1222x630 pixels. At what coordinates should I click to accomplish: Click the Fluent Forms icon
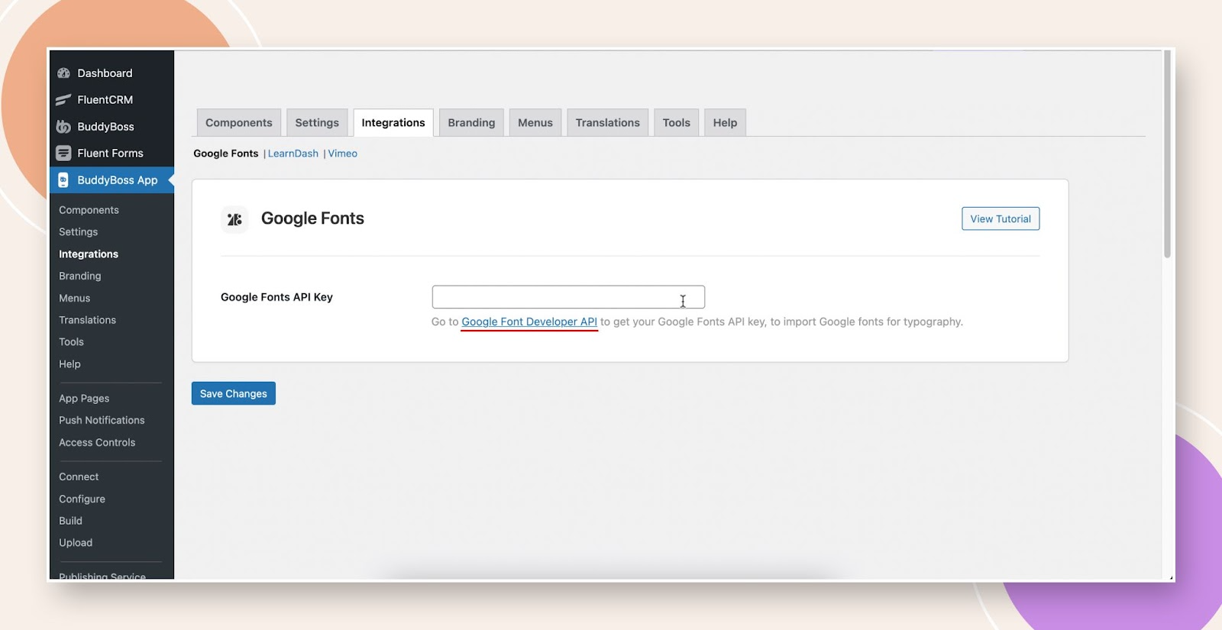(x=64, y=153)
